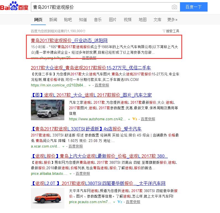Open 百度快照 for xcar result
The height and width of the screenshot is (213, 220).
pos(76,146)
